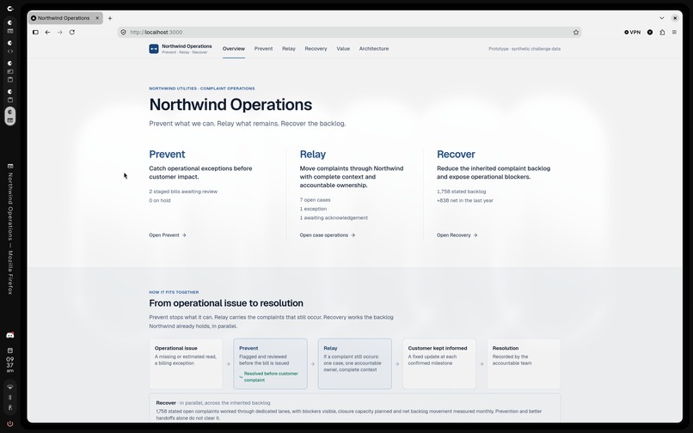Open the round account icon beside VPN
This screenshot has height=433, width=693.
coord(650,33)
